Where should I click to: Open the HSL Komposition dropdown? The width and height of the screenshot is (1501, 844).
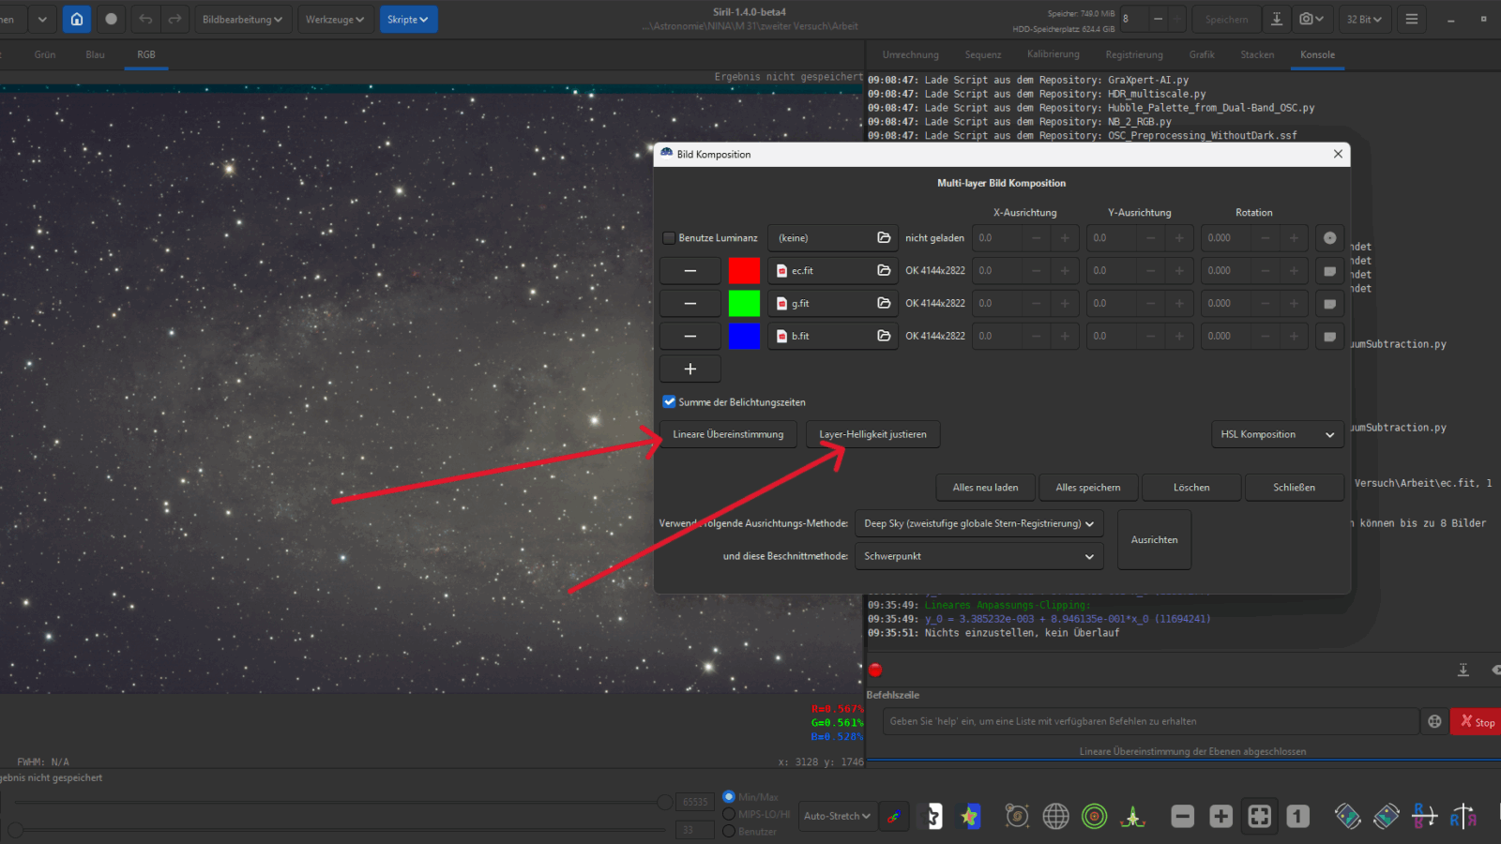(1277, 434)
